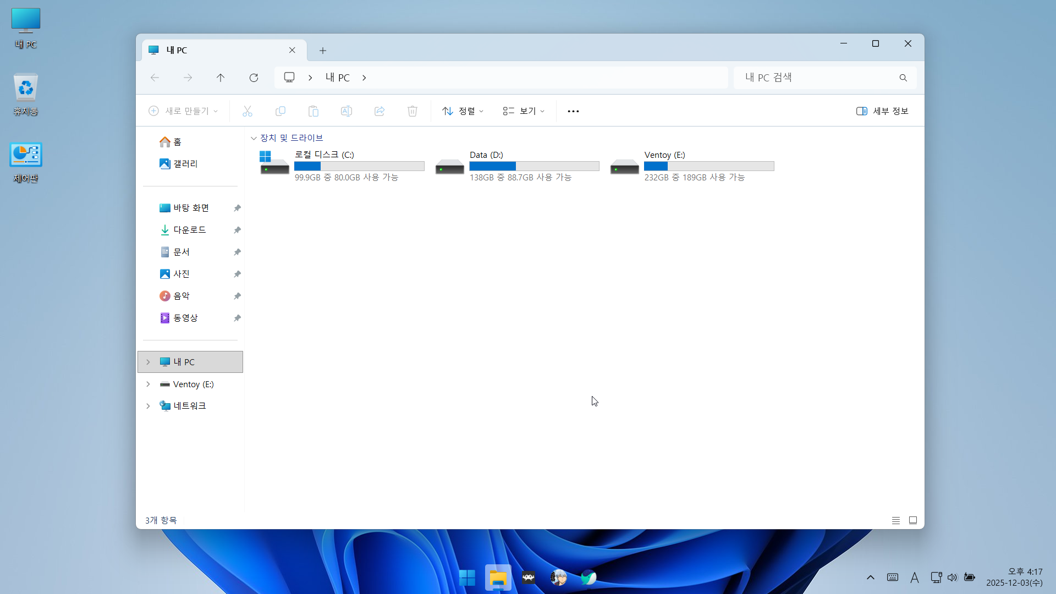Image resolution: width=1056 pixels, height=594 pixels.
Task: Toggle the pin next to 다운로드
Action: (x=237, y=230)
